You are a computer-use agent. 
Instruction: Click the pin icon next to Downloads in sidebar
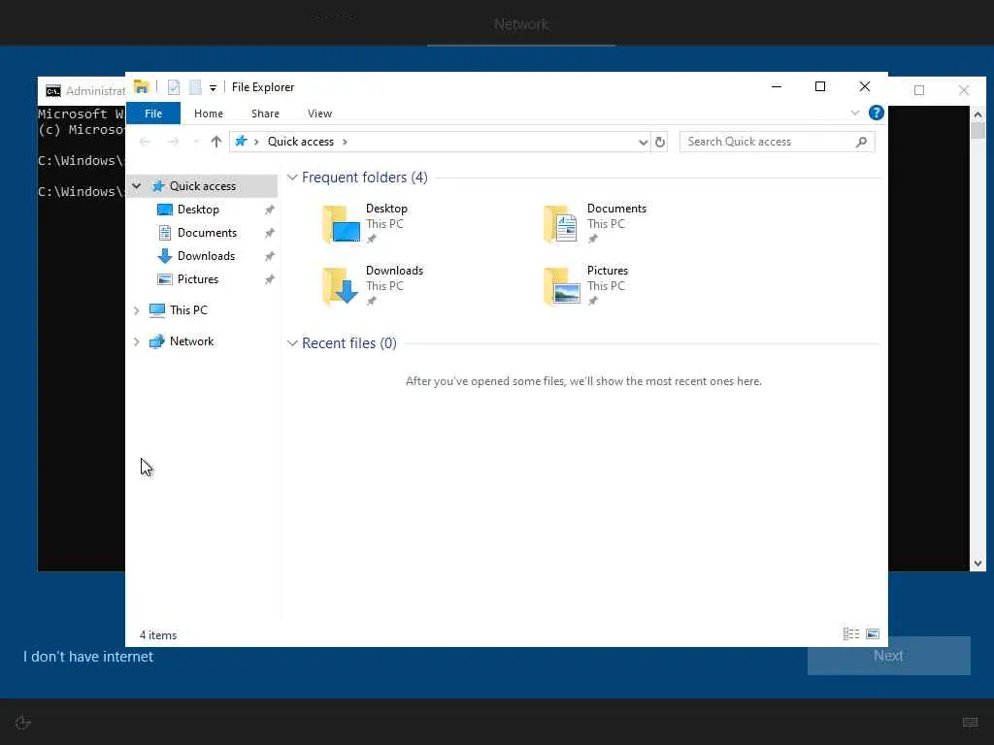(270, 256)
